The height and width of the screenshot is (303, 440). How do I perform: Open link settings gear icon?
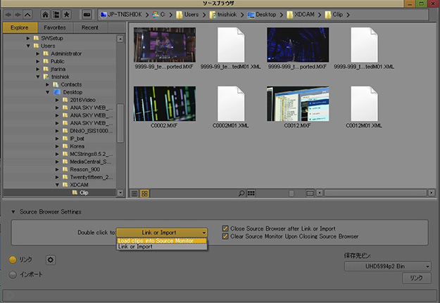(x=51, y=260)
